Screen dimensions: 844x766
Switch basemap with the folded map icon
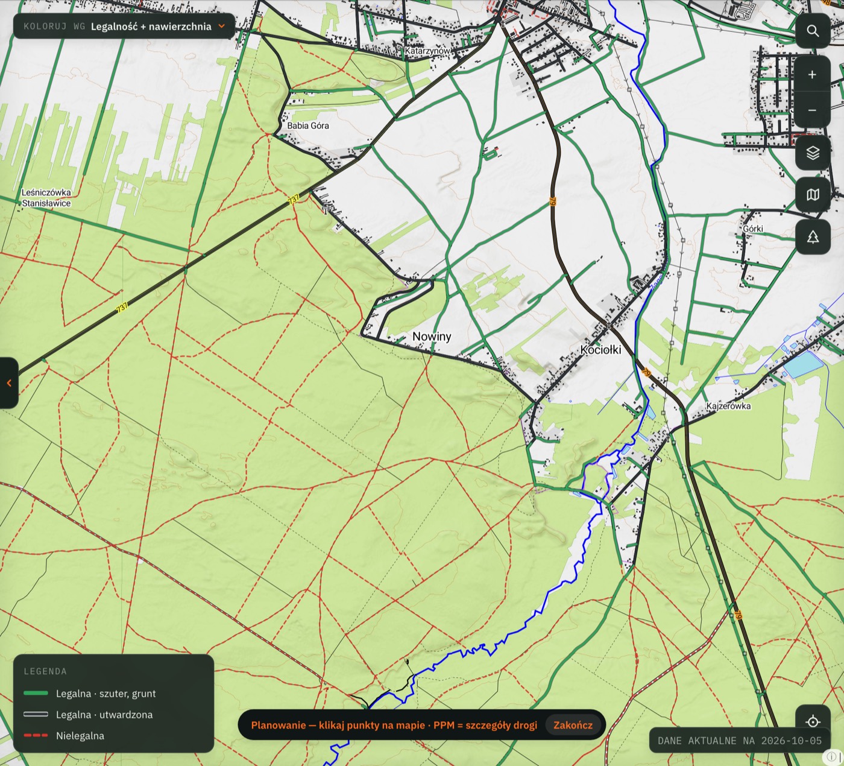coord(813,194)
